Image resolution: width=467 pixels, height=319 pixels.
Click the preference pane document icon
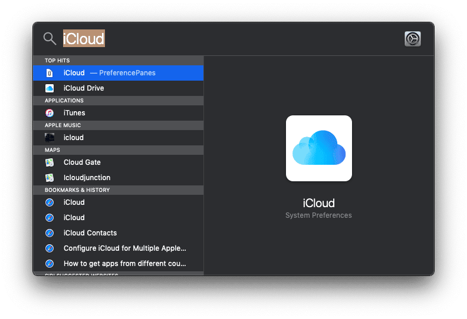[x=50, y=73]
